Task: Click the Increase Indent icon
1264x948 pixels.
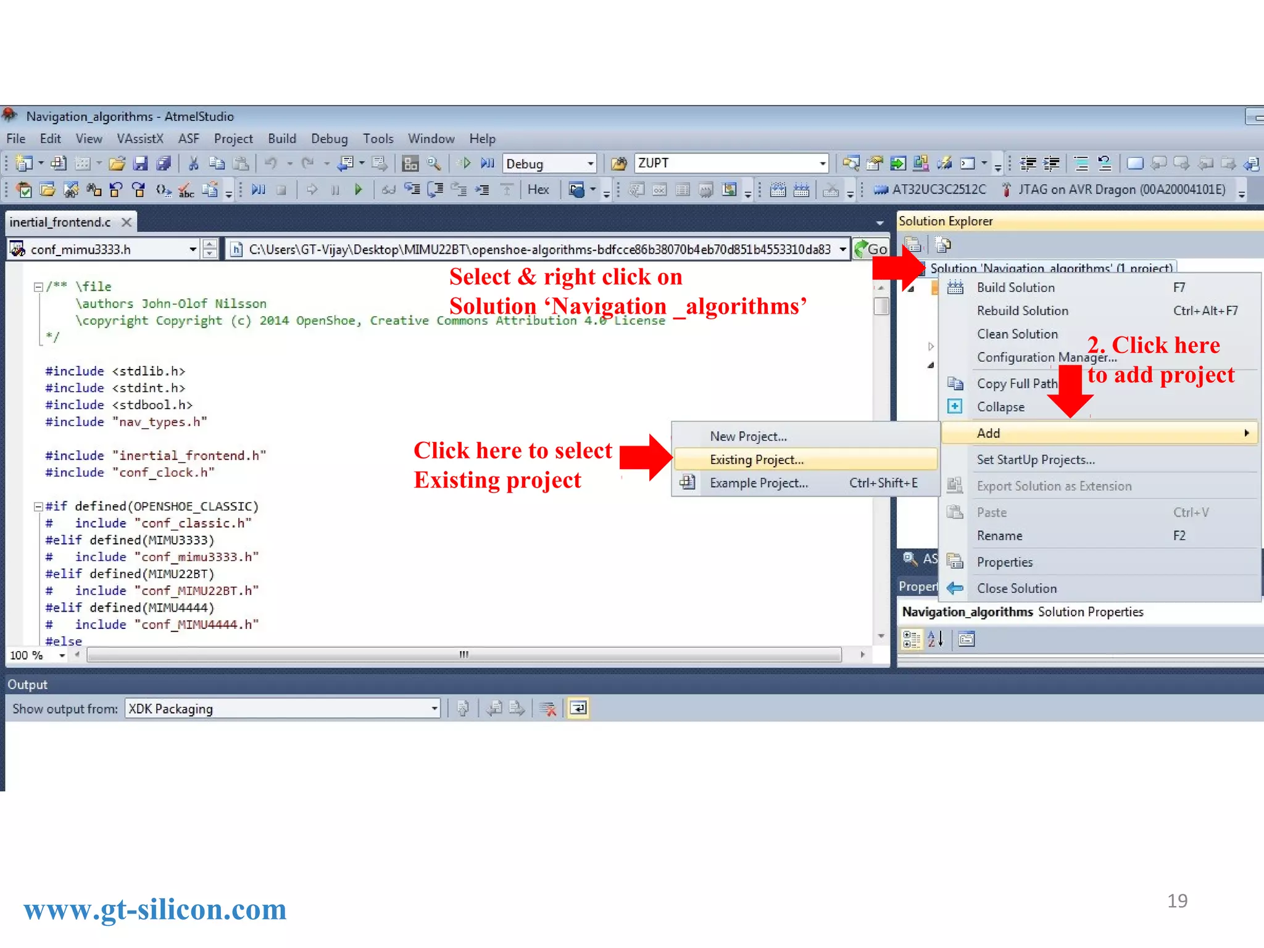Action: tap(1052, 164)
